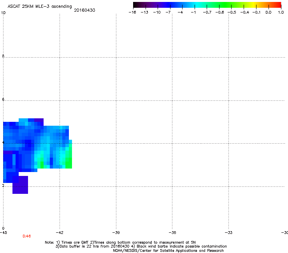This screenshot has height=253, width=288.
Task: Click the colorbar label -13
Action: [144, 12]
